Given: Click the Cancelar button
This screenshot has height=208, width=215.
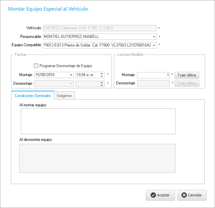Looking at the screenshot, I should (x=192, y=195).
